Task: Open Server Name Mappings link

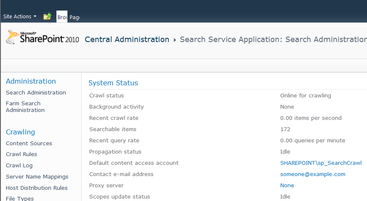Action: point(37,177)
